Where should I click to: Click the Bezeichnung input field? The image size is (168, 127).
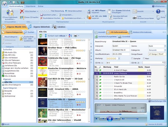(x=139, y=41)
